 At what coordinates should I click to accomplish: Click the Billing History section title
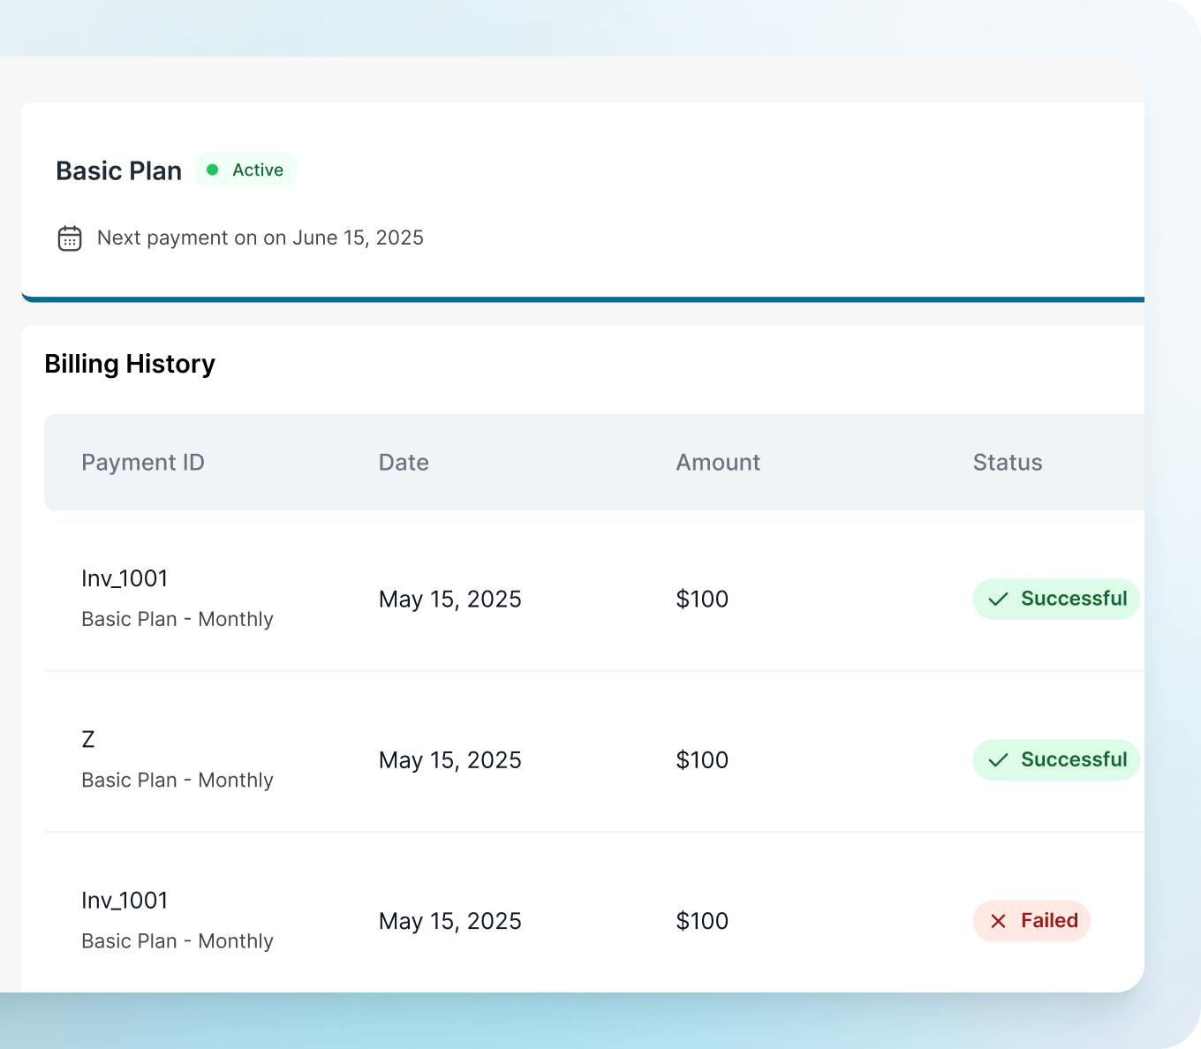click(x=130, y=364)
